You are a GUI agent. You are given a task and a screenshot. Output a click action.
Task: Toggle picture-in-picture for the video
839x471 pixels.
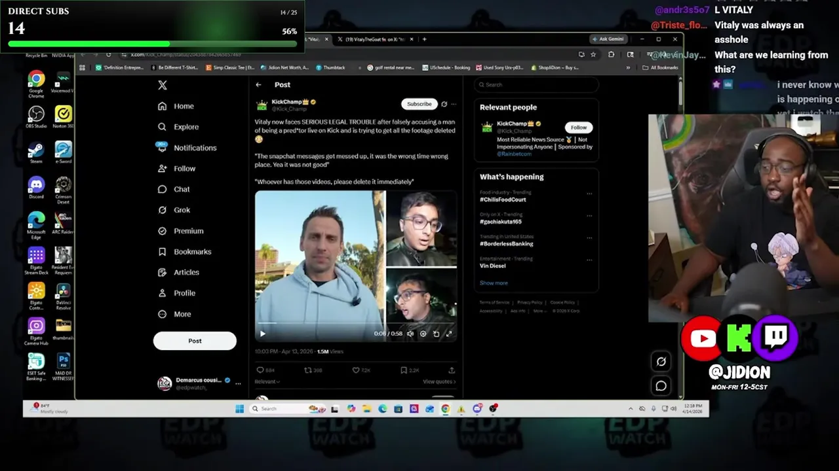(436, 334)
